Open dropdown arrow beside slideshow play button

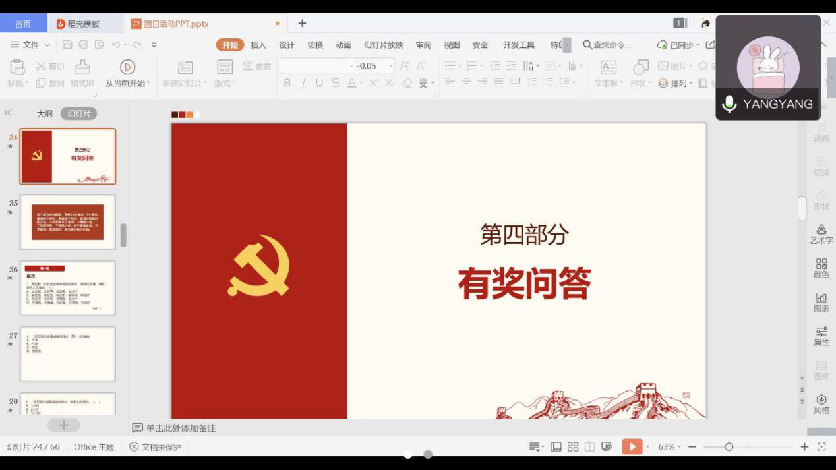647,447
